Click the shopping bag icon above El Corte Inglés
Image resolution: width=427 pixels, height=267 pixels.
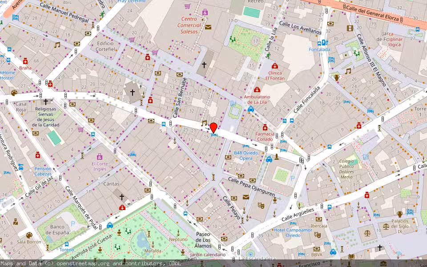tap(99, 157)
